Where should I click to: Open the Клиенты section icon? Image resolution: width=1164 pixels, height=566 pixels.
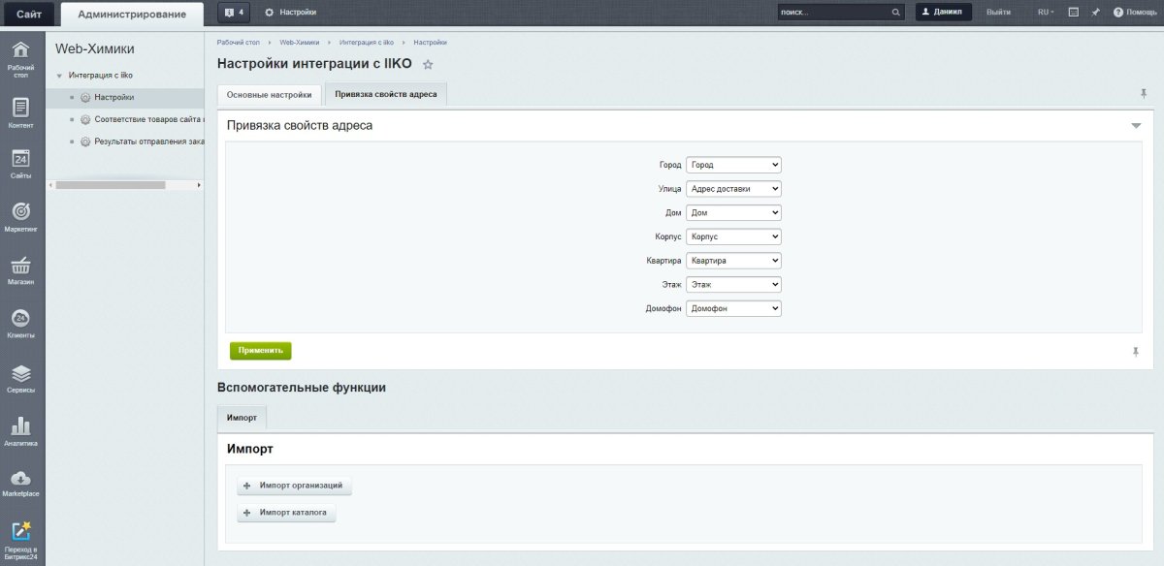point(21,320)
